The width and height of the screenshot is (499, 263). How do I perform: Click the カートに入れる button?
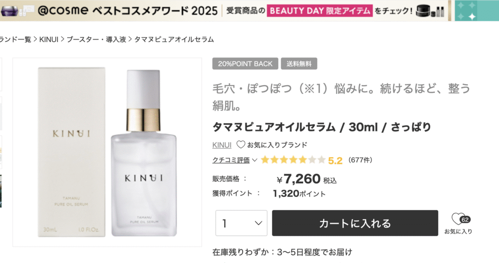coord(355,223)
